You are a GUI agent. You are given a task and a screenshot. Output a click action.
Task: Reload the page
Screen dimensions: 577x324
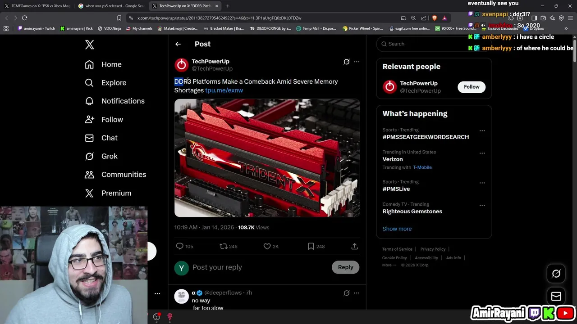point(24,18)
